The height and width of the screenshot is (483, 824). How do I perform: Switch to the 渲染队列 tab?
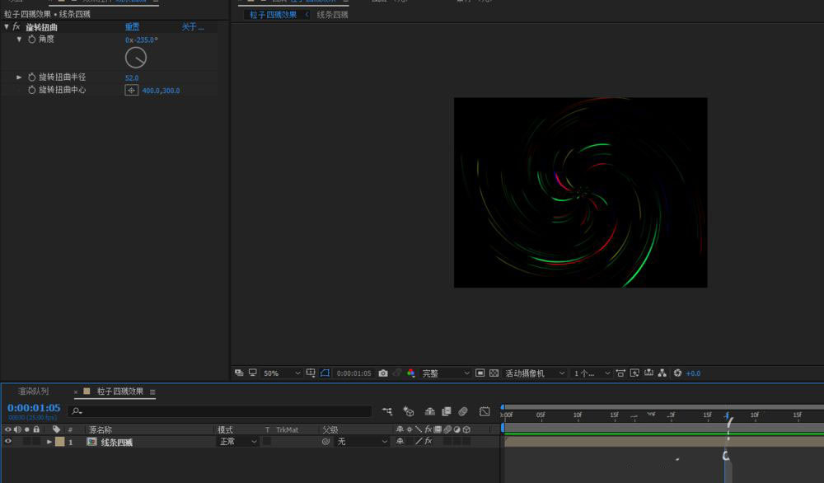(x=34, y=392)
